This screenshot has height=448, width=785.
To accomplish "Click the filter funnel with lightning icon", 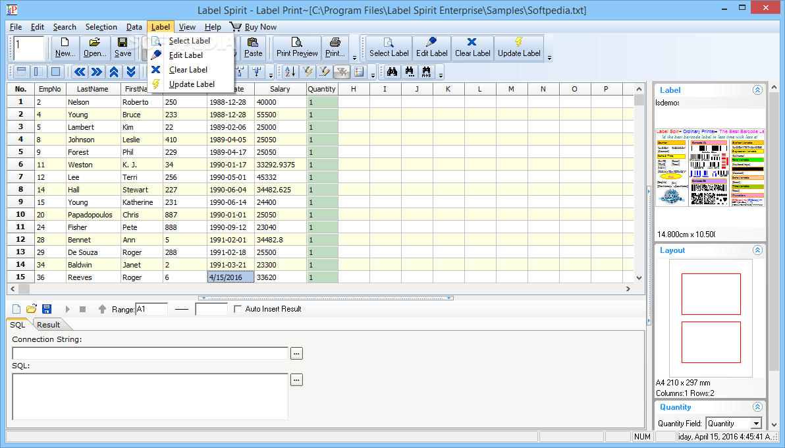I will [x=308, y=72].
